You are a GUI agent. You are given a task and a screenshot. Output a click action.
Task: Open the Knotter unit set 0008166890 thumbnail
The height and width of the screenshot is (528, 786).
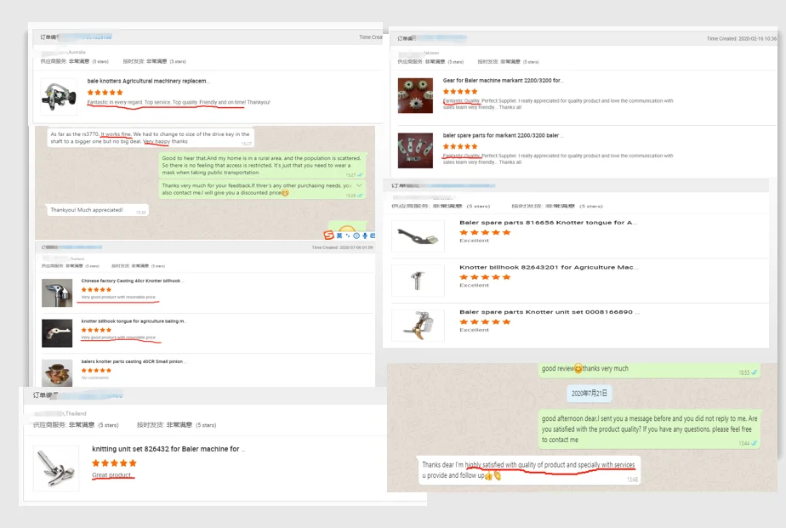418,325
